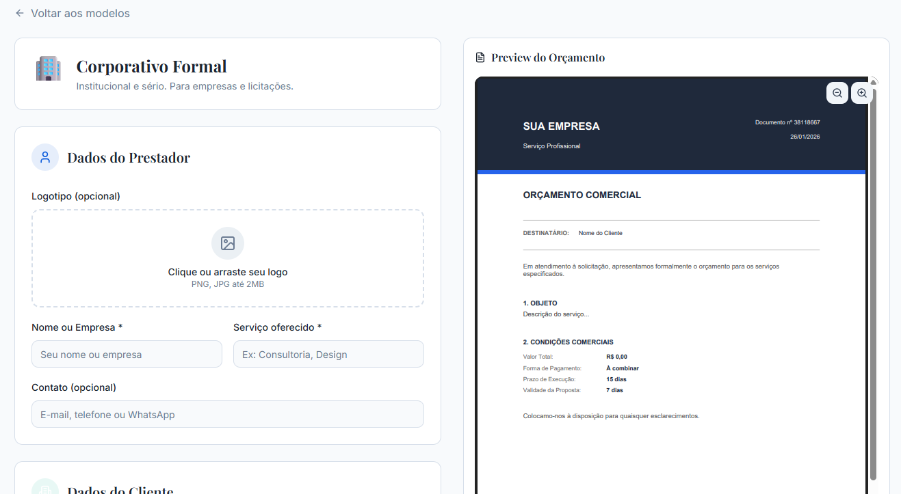Click the 'Forma de Pagamento:' label
The image size is (901, 494).
click(553, 368)
